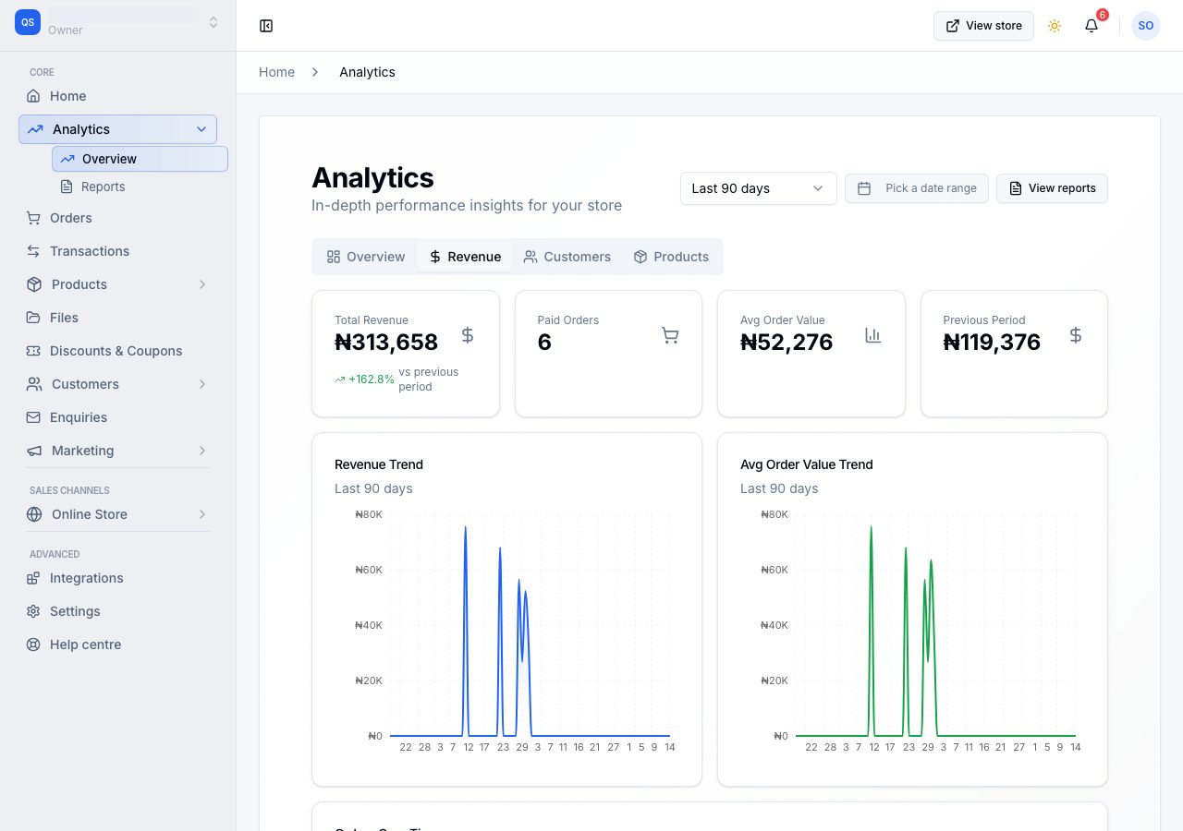Expand the Products sidebar chevron
The image size is (1183, 831).
coord(202,284)
